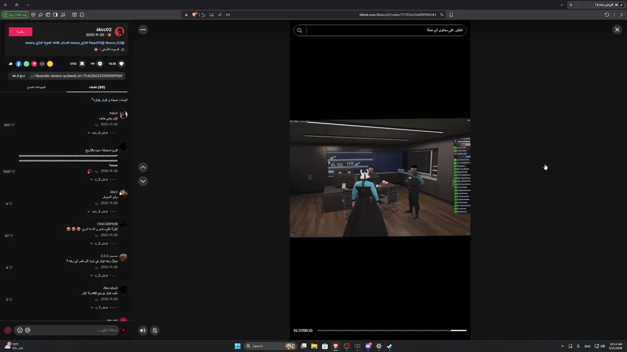Viewport: 627px width, 352px height.
Task: Click the search magnifier icon above the video
Action: click(x=300, y=30)
